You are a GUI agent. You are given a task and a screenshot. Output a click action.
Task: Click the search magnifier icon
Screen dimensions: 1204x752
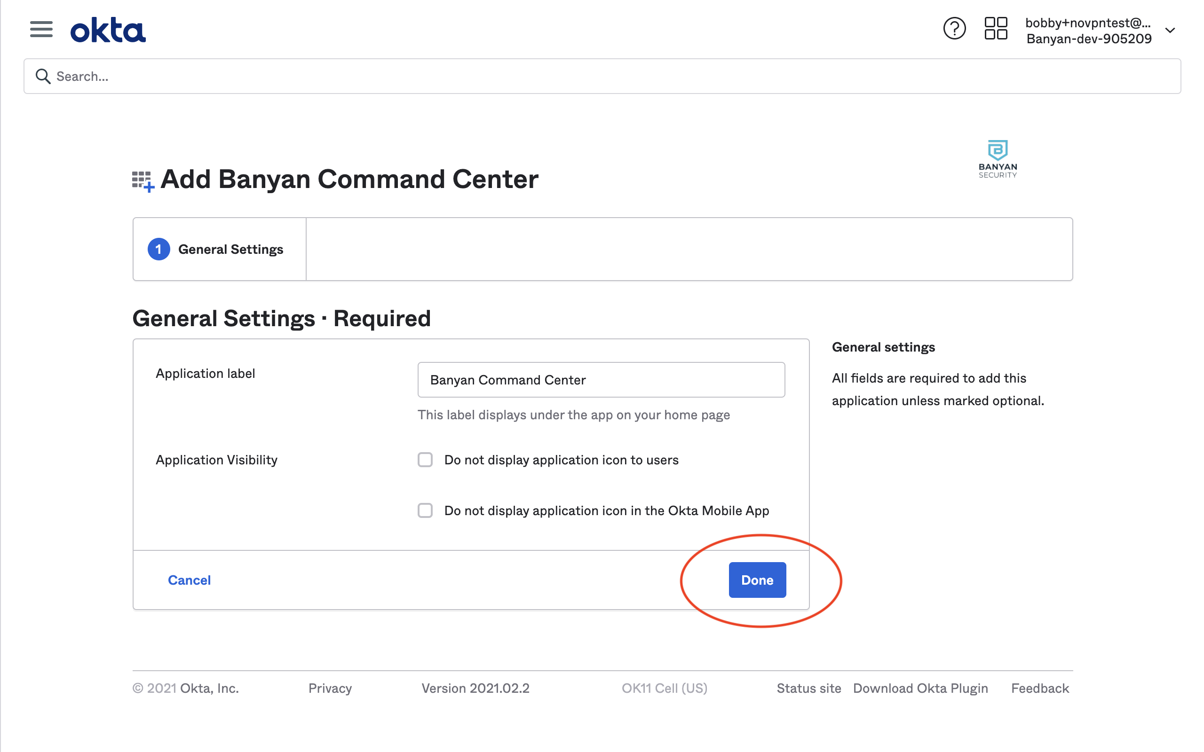pyautogui.click(x=43, y=76)
